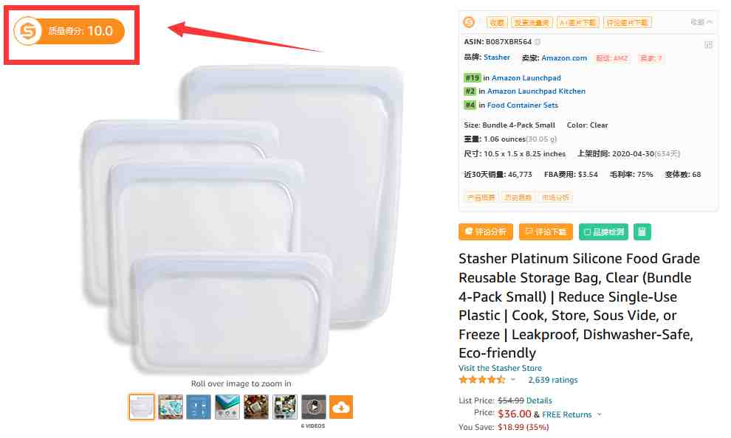Click the orange S logo in panel header
This screenshot has width=731, height=438.
[x=469, y=22]
